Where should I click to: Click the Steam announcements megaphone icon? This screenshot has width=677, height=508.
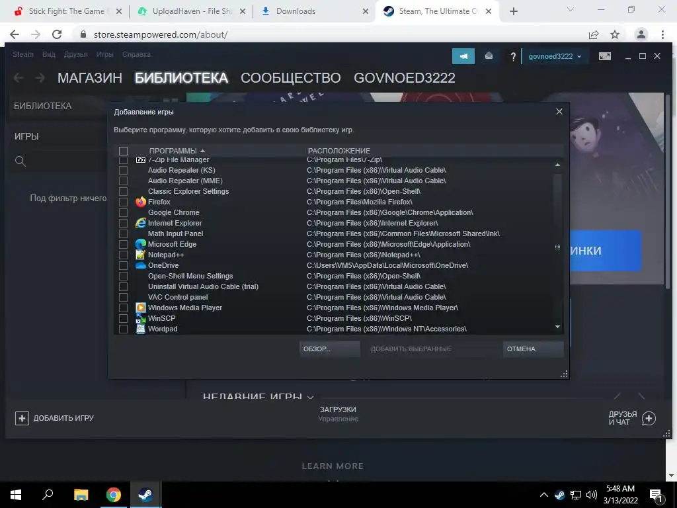(463, 56)
